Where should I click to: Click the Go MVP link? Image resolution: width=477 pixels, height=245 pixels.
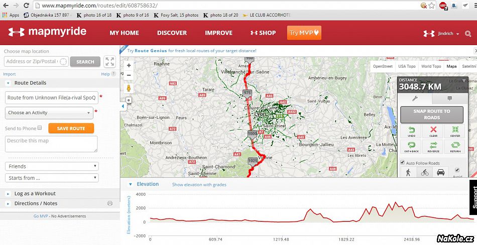41,216
